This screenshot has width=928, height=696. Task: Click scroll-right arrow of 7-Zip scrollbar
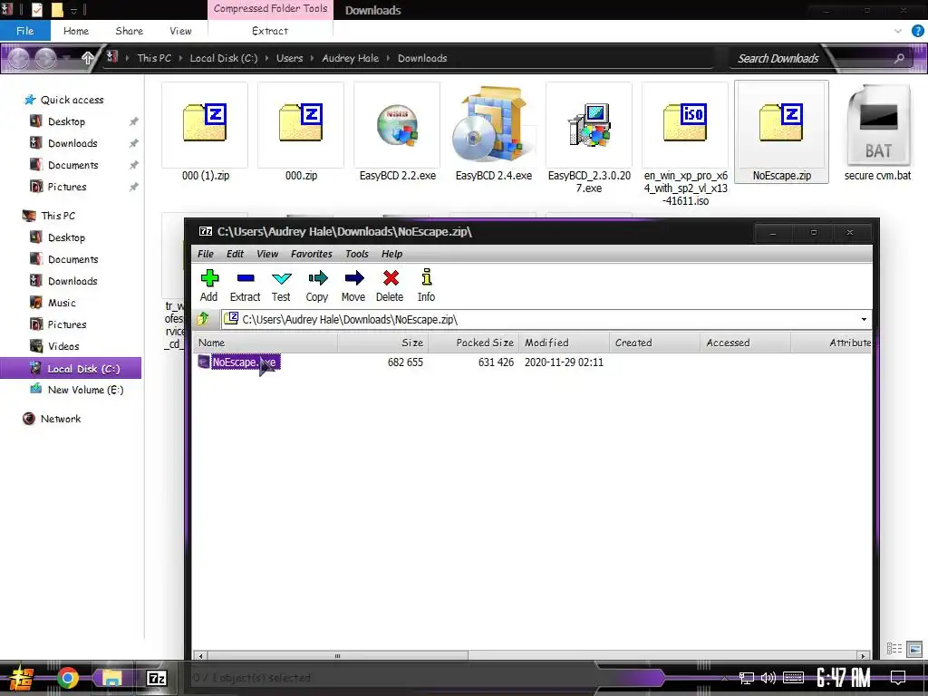pos(863,656)
